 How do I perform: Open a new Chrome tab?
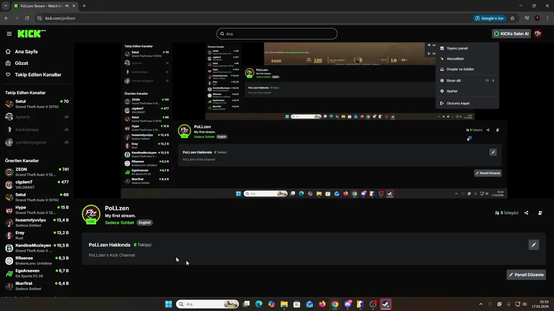pos(84,6)
